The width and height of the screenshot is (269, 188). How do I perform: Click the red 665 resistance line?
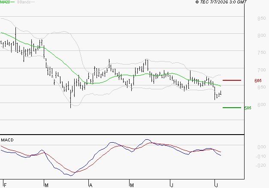[x=232, y=80]
